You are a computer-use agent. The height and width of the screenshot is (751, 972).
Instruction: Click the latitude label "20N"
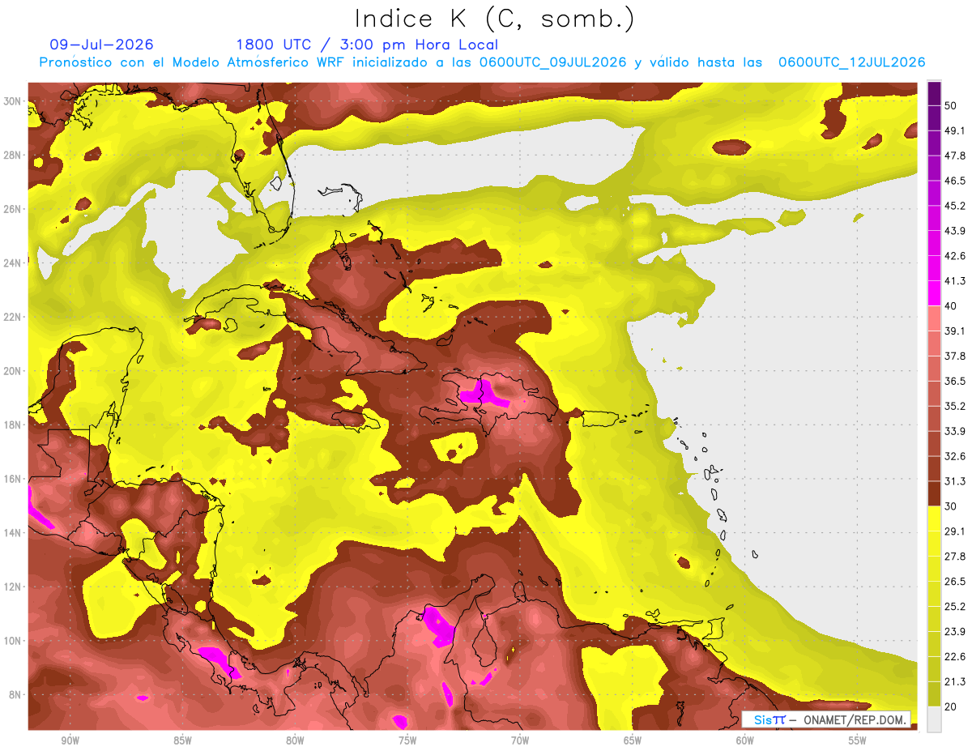(x=12, y=371)
